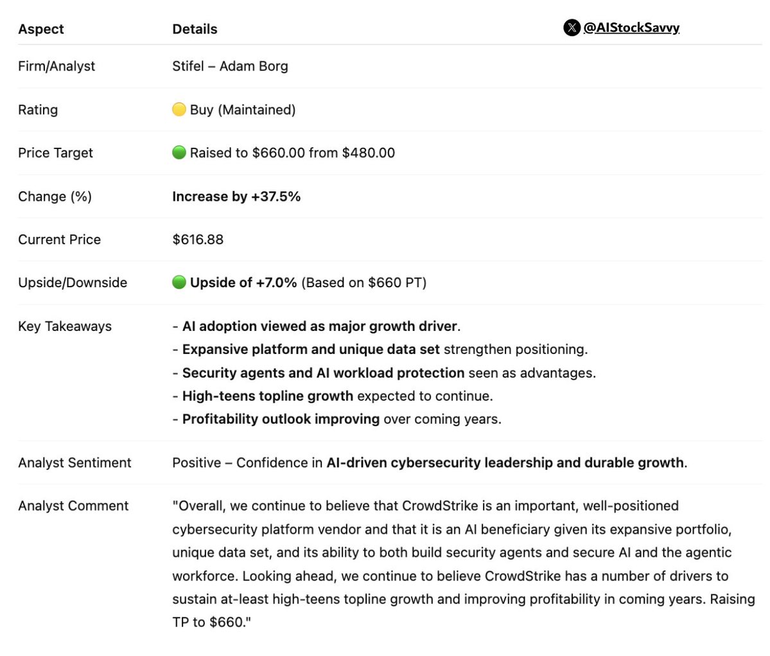770x656 pixels.
Task: Open the @AIStockSavvy profile link
Action: [631, 28]
